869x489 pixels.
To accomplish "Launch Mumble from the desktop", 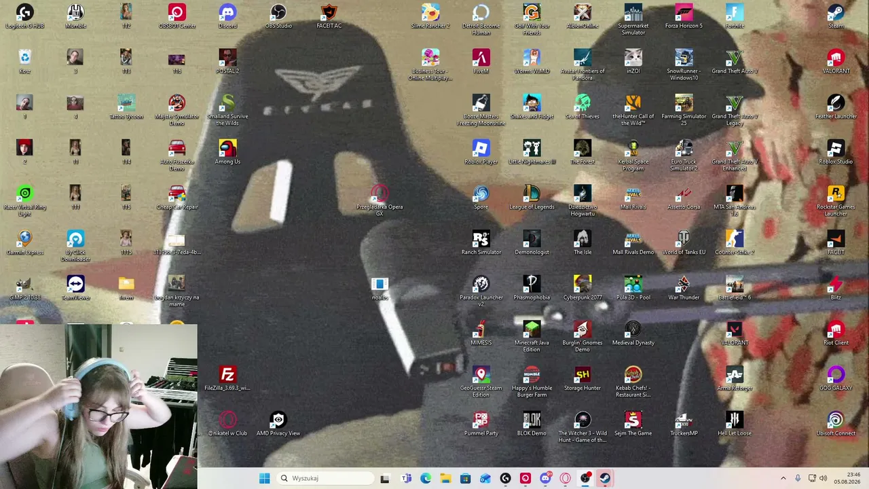I will tap(75, 16).
